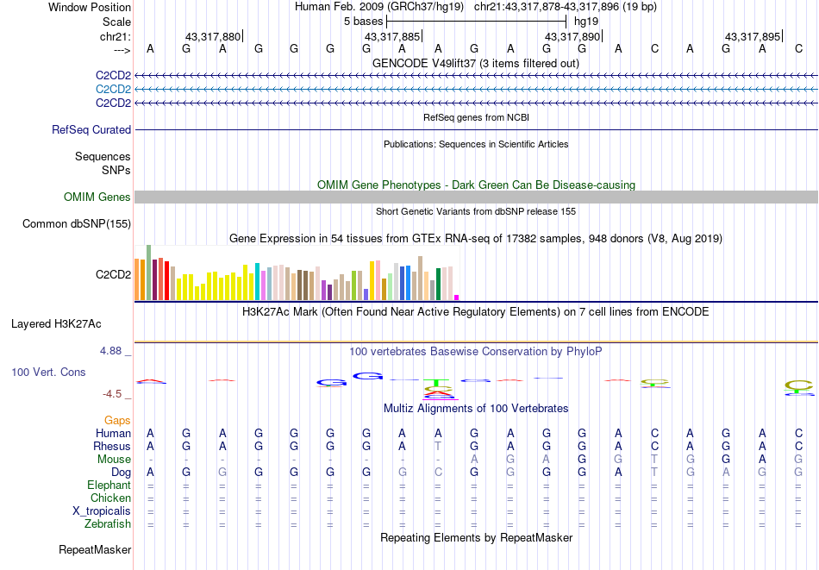Select the chr21: ruler label
Screen dimensions: 819x570
click(115, 36)
